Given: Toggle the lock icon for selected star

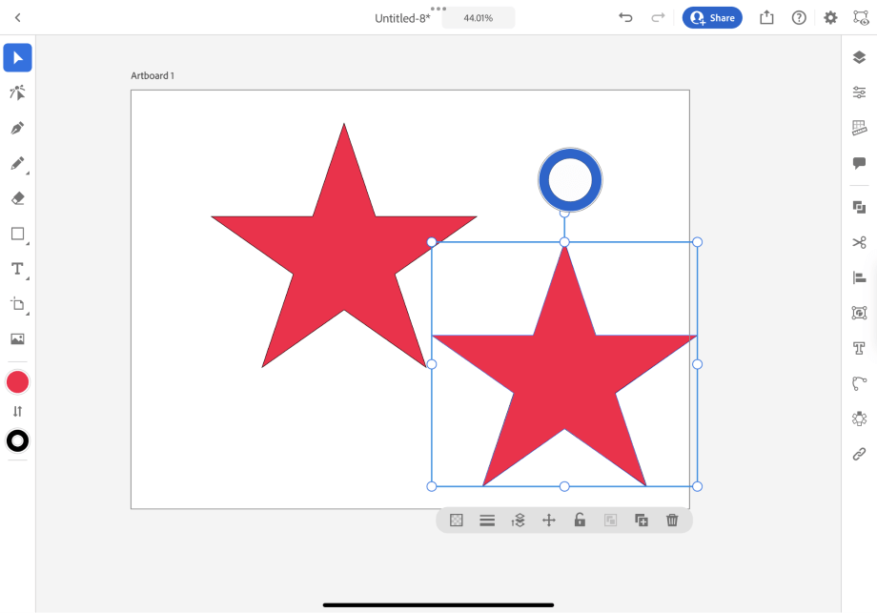Looking at the screenshot, I should point(580,520).
